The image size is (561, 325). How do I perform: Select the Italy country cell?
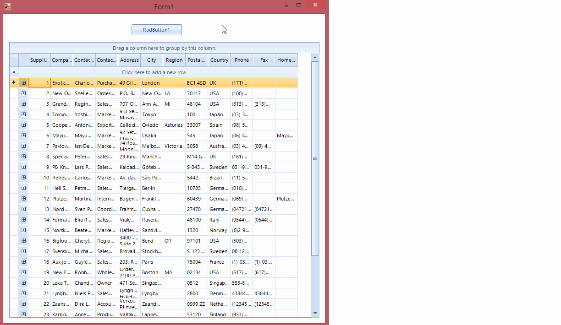[x=219, y=220]
